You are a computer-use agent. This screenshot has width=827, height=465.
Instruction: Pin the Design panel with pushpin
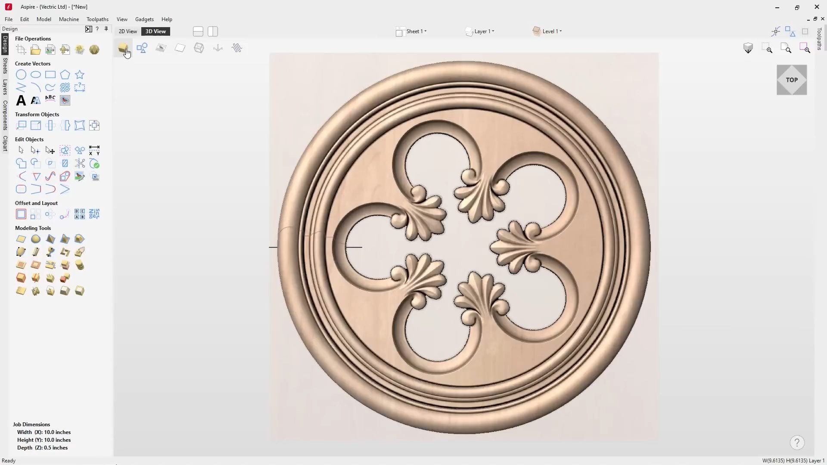(x=106, y=29)
